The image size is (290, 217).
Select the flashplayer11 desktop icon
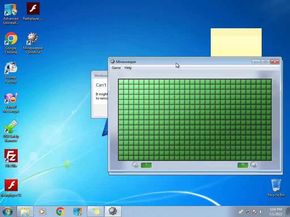pos(11,188)
